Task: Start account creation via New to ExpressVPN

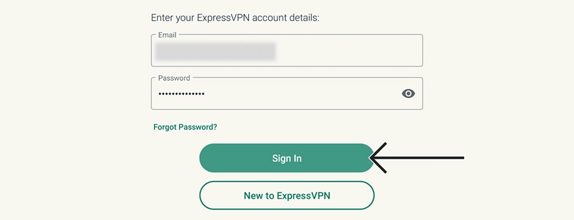Action: (286, 195)
